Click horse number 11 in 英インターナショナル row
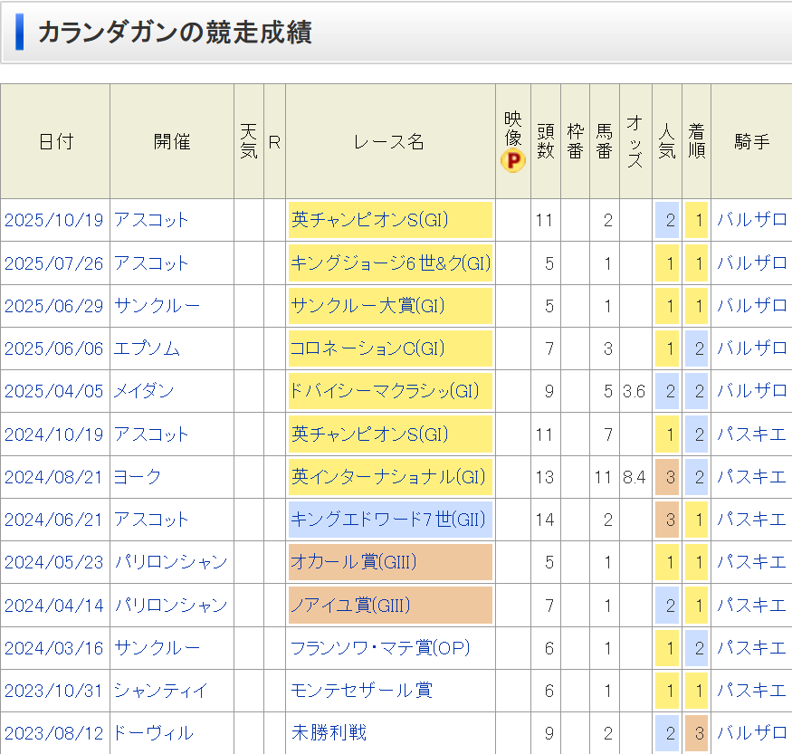792x754 pixels. tap(603, 477)
